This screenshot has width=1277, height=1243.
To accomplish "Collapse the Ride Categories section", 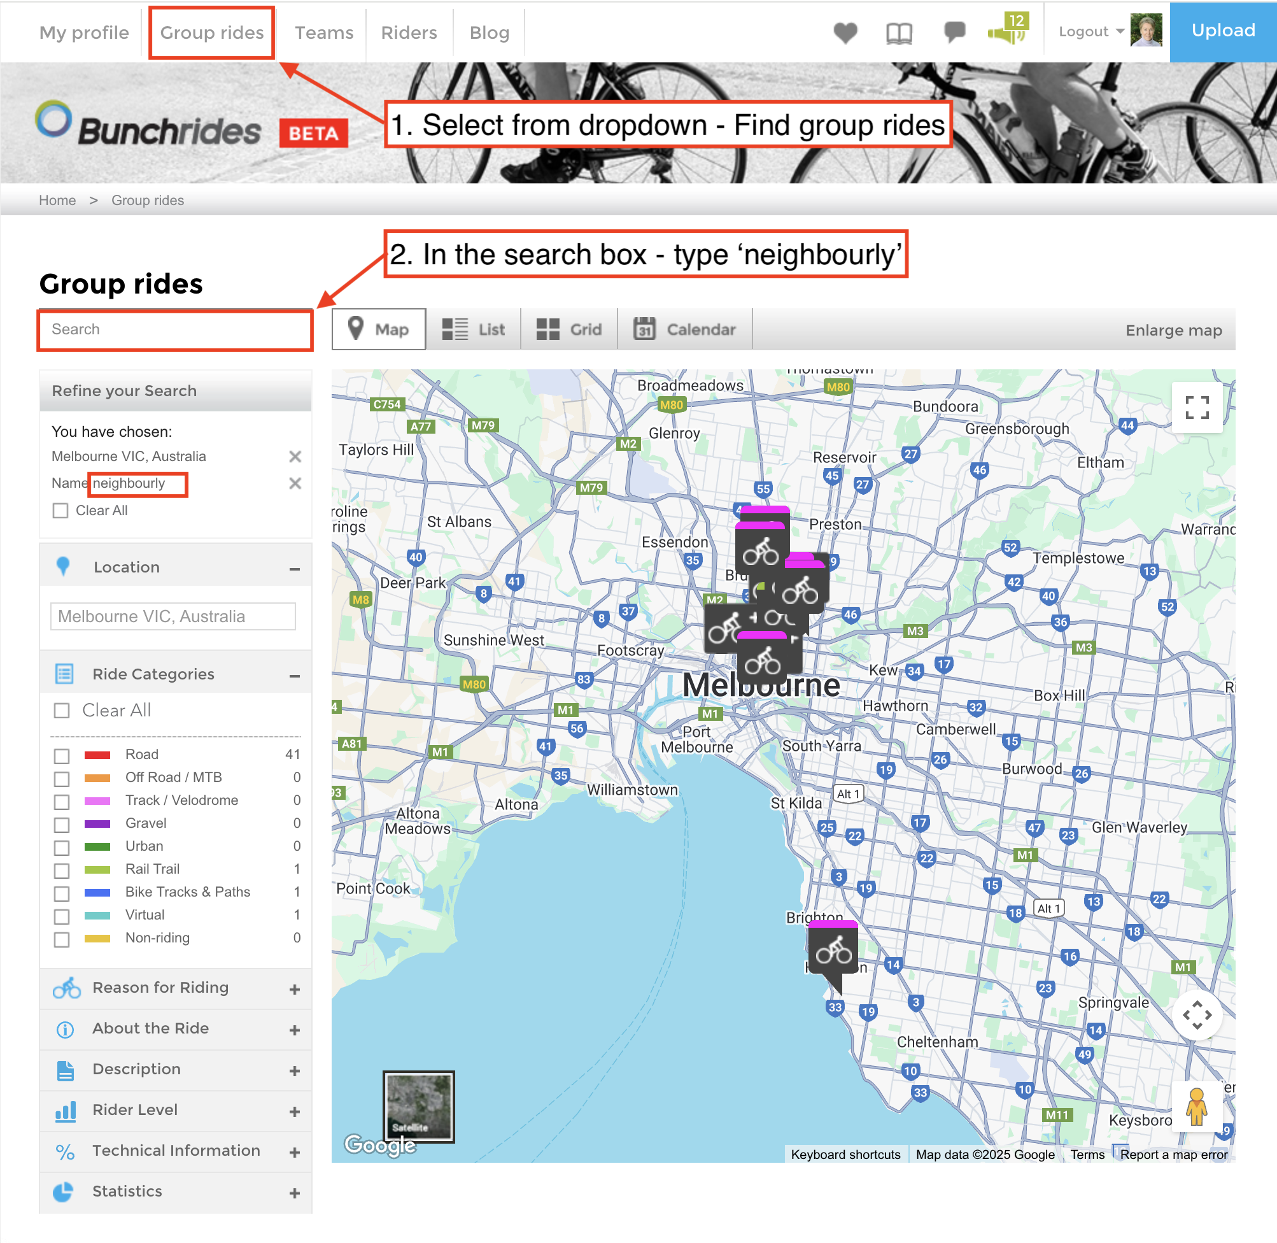I will pyautogui.click(x=295, y=676).
